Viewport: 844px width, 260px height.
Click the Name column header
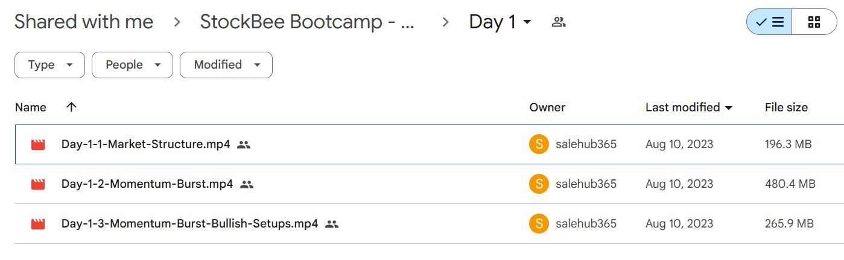tap(31, 107)
